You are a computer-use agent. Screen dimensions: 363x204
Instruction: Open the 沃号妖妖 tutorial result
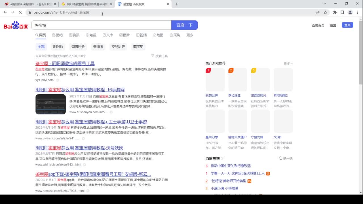tap(79, 148)
